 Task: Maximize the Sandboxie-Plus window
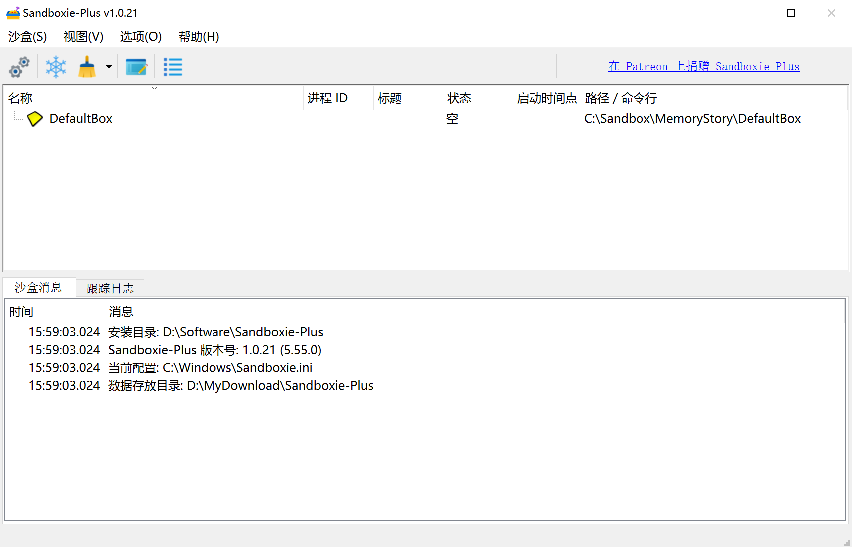pos(791,13)
